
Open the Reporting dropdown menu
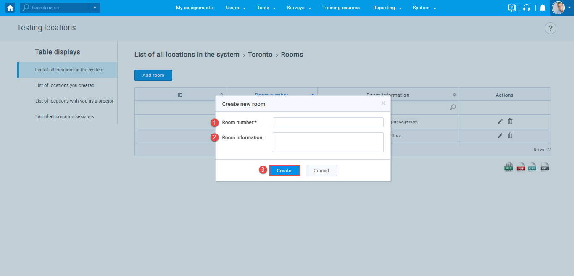click(387, 8)
